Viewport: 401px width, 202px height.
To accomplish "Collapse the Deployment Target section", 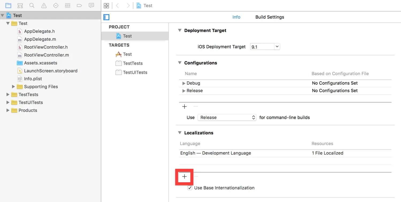I will 180,30.
